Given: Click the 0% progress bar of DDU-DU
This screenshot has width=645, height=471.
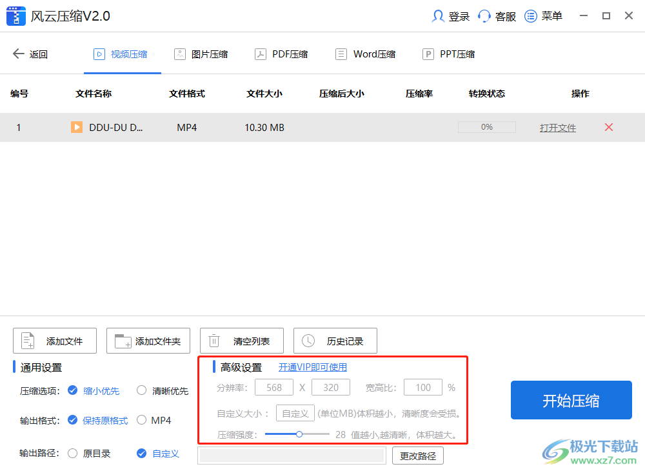Looking at the screenshot, I should coord(487,127).
